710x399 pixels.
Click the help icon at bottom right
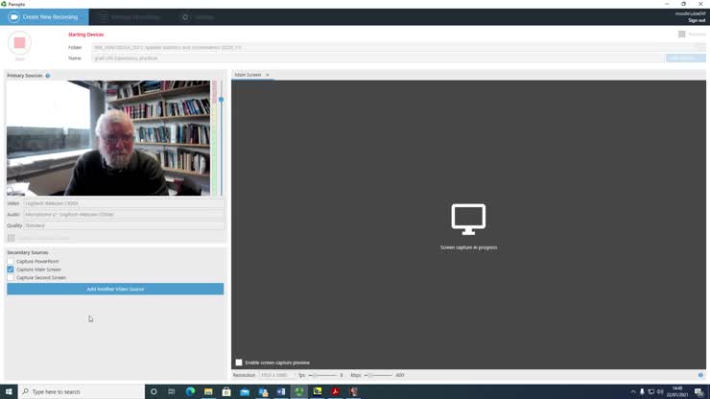[700, 375]
